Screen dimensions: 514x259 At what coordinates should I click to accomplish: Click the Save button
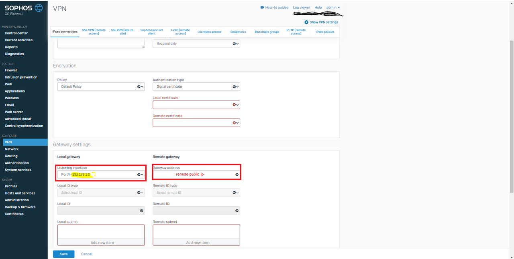63,254
